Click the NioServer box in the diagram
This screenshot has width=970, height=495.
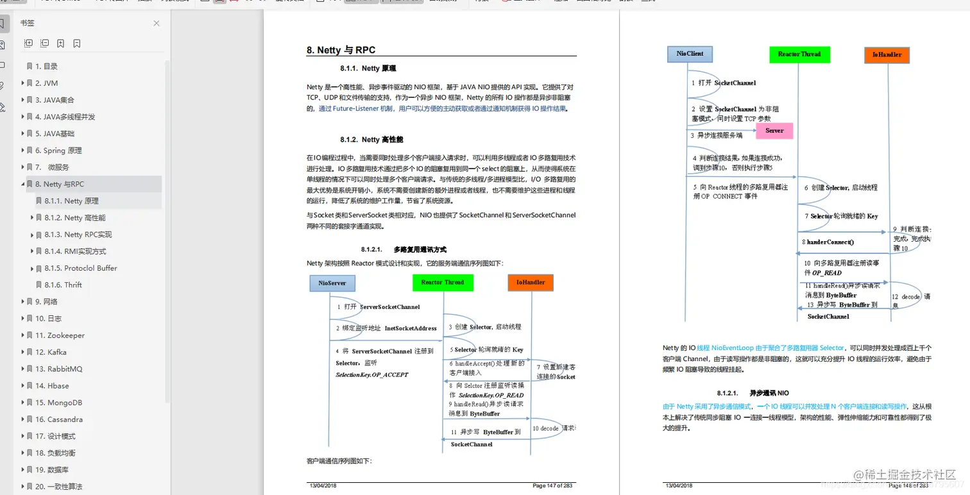tap(332, 283)
